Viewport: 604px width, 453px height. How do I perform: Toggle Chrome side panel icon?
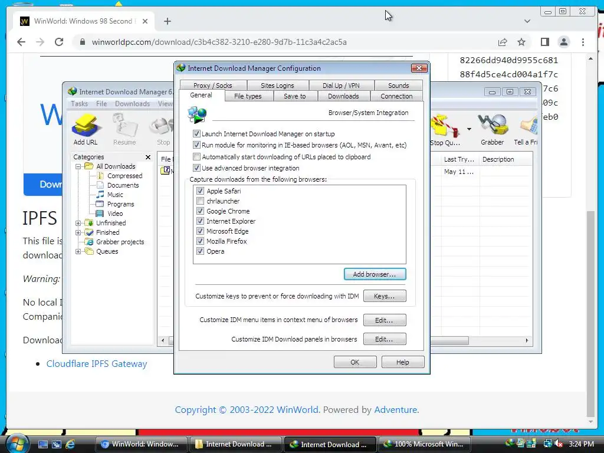544,42
